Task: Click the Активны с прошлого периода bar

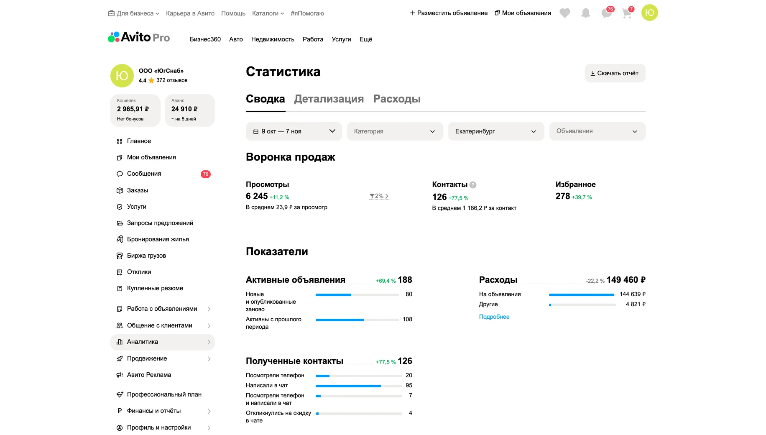Action: coord(357,320)
